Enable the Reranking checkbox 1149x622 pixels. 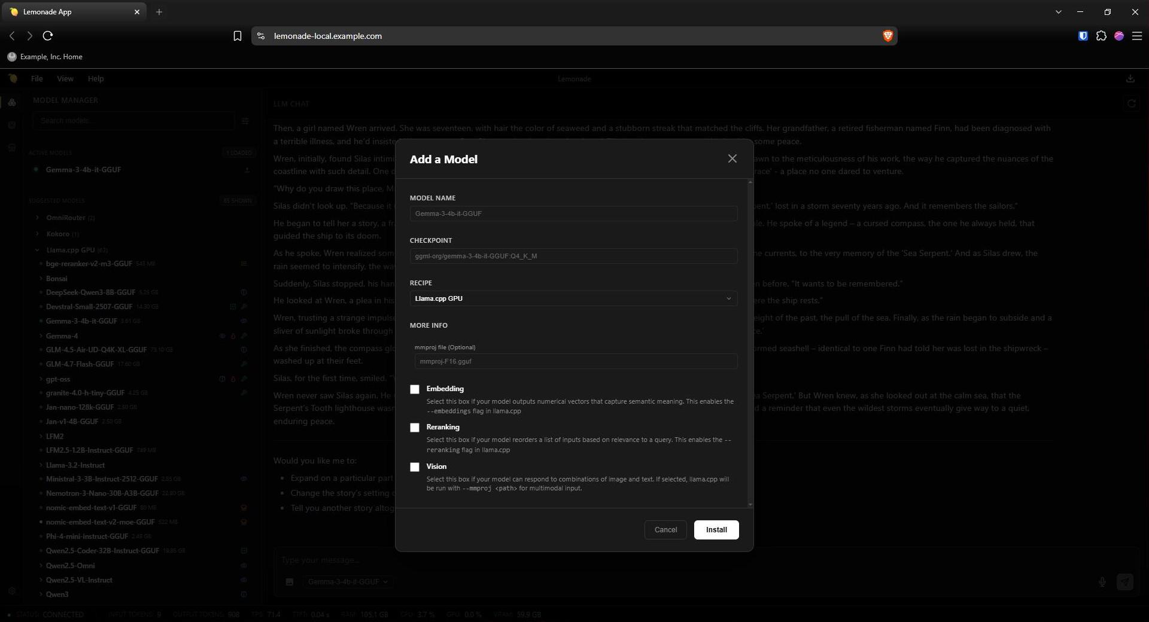pos(415,428)
